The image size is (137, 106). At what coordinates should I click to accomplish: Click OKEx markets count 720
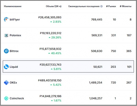[113, 83]
